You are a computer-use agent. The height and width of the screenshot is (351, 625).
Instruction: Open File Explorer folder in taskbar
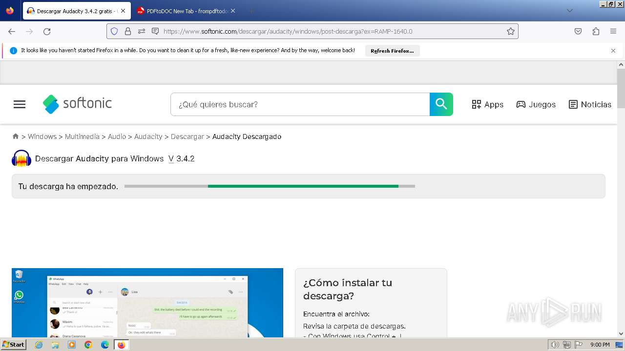(55, 345)
